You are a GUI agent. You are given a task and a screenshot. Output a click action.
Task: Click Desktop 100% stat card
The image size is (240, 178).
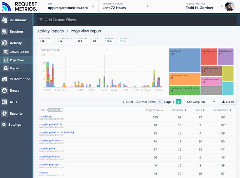click(110, 40)
